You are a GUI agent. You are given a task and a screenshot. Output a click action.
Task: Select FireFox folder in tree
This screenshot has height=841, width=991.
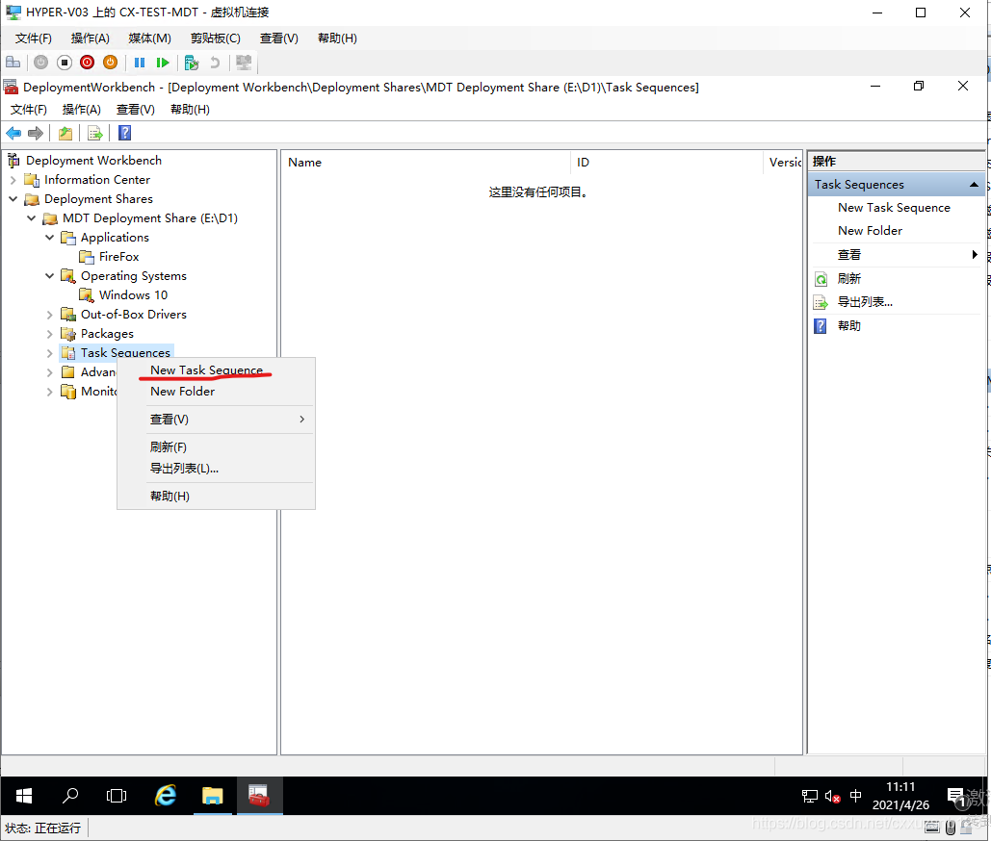[118, 257]
